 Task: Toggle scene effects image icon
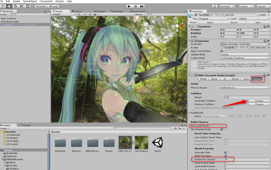pos(95,14)
